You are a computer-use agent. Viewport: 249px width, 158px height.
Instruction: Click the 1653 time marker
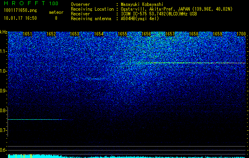click(x=75, y=34)
